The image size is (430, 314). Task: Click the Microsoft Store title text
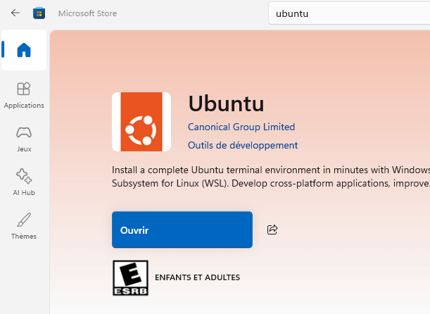coord(87,13)
